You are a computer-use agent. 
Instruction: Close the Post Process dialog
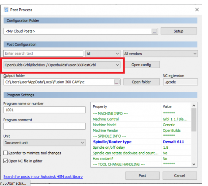[197, 10]
